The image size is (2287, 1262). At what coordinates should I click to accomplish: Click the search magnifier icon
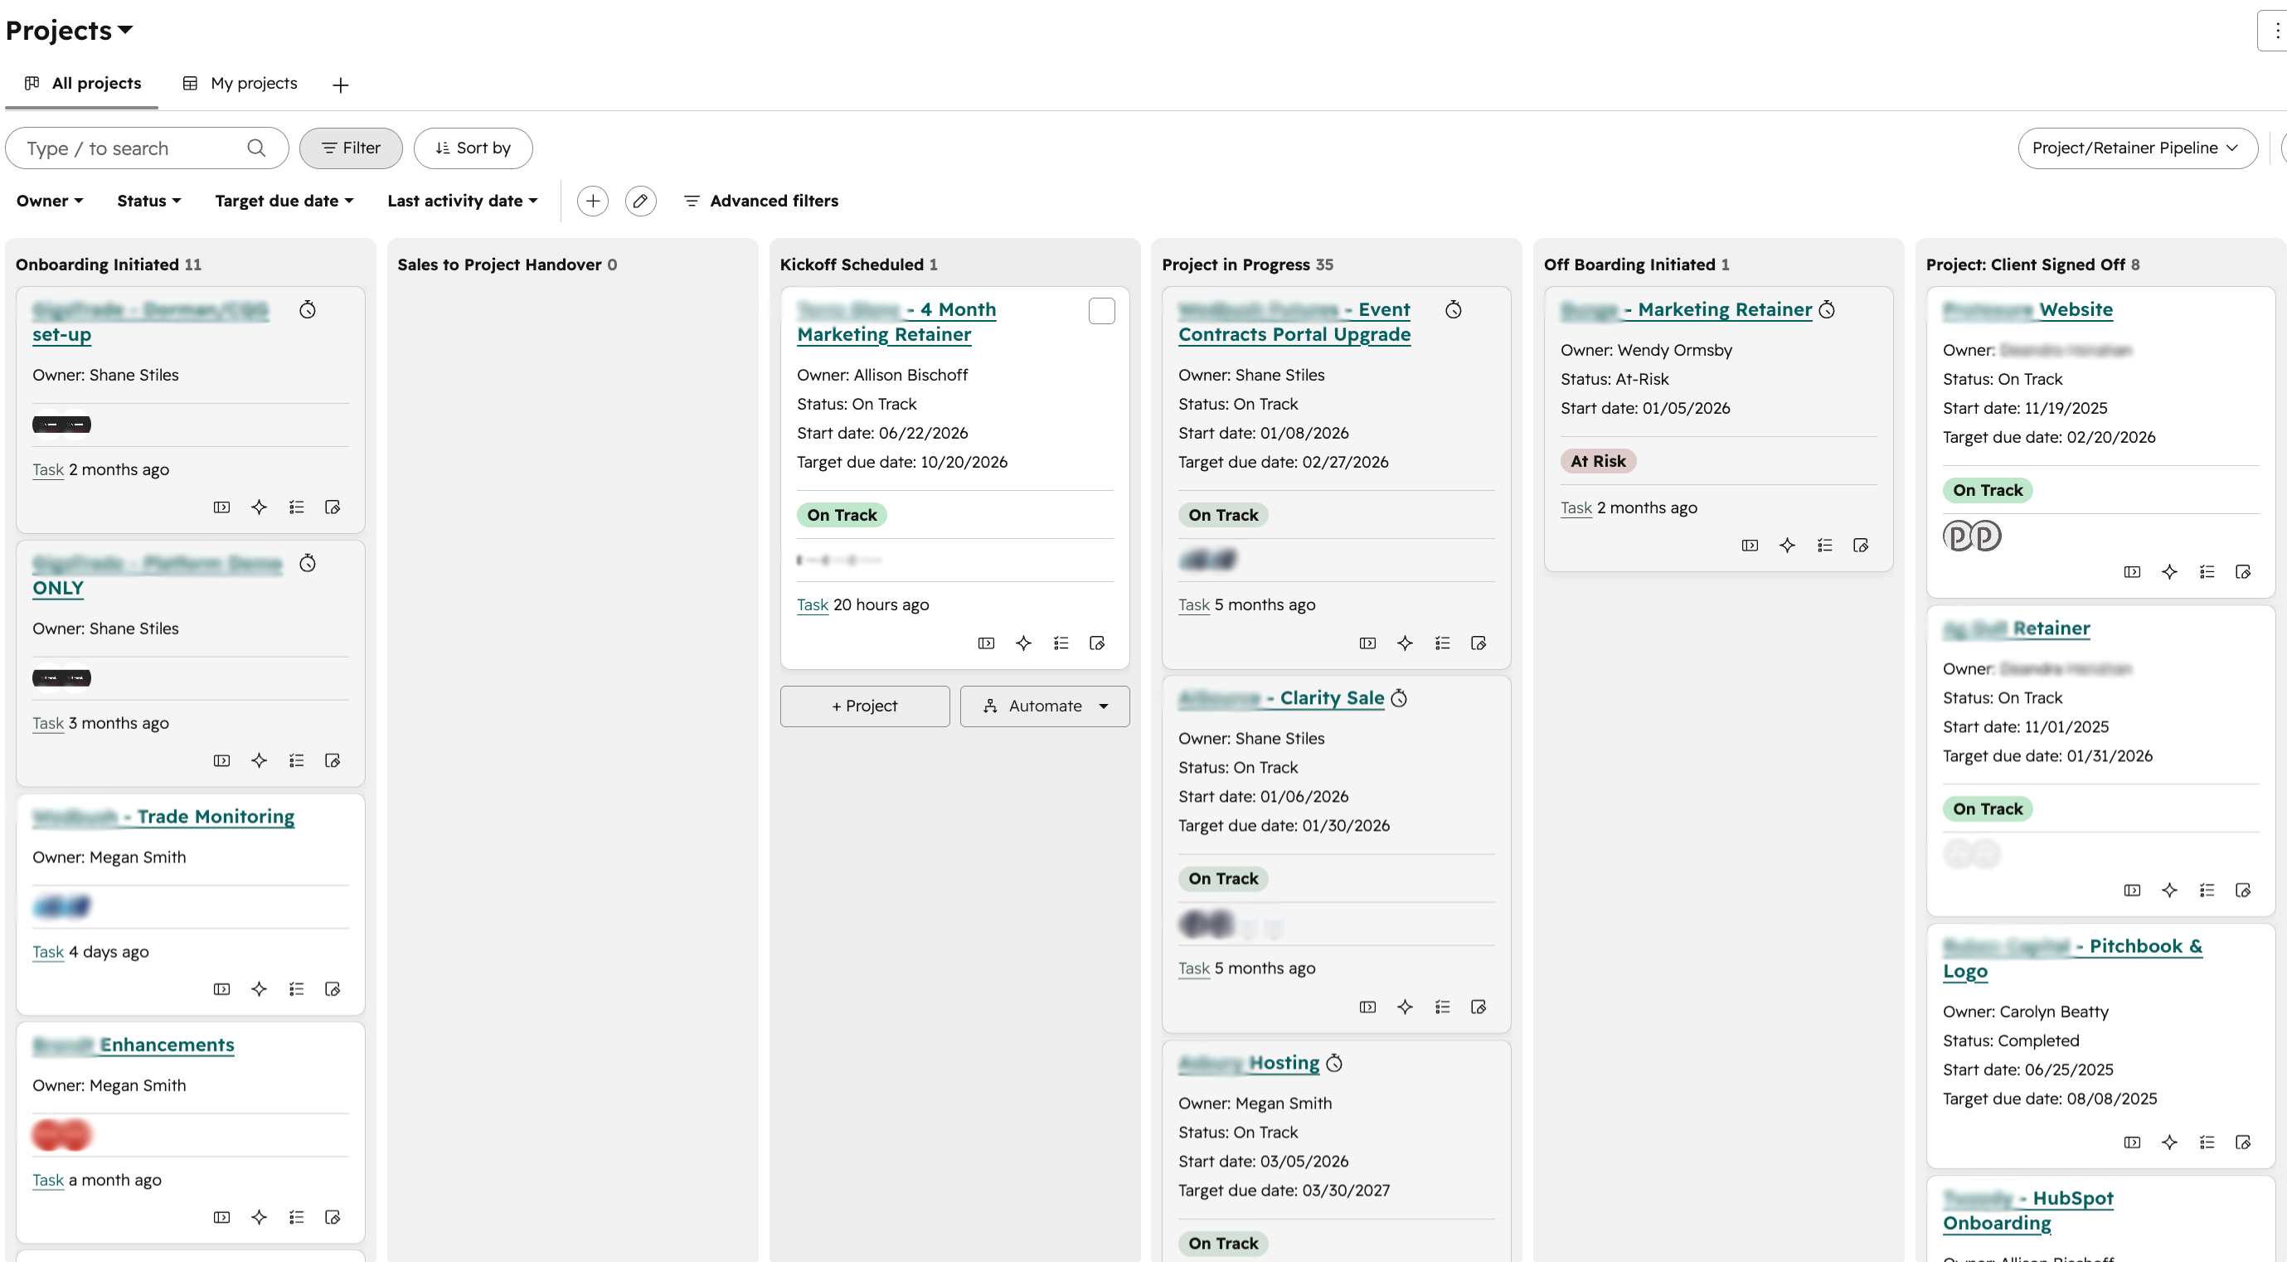(256, 148)
